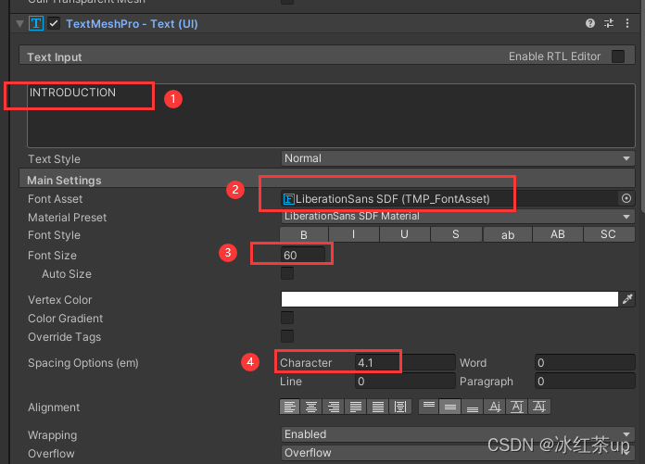Set justified text alignment
Image resolution: width=645 pixels, height=464 pixels.
pos(356,407)
